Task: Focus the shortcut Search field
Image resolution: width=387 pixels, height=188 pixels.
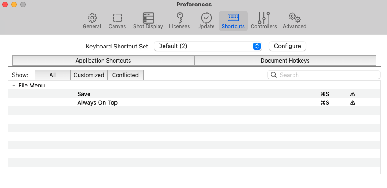Action: [x=324, y=75]
